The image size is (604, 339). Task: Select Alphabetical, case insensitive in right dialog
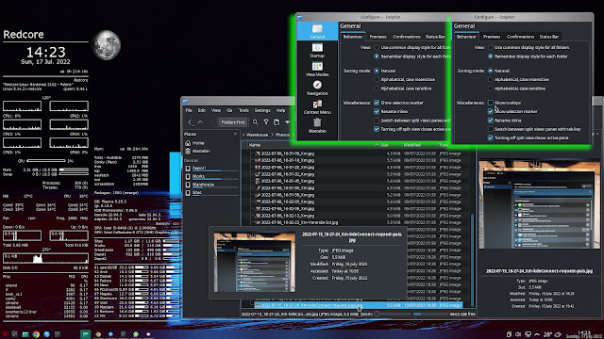click(491, 79)
